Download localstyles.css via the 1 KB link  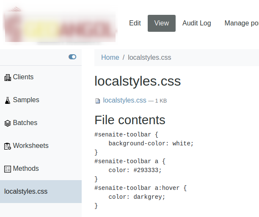(125, 100)
